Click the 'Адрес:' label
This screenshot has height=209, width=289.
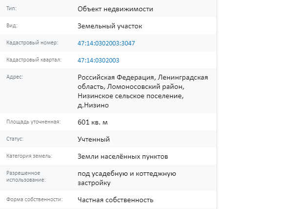pyautogui.click(x=15, y=77)
